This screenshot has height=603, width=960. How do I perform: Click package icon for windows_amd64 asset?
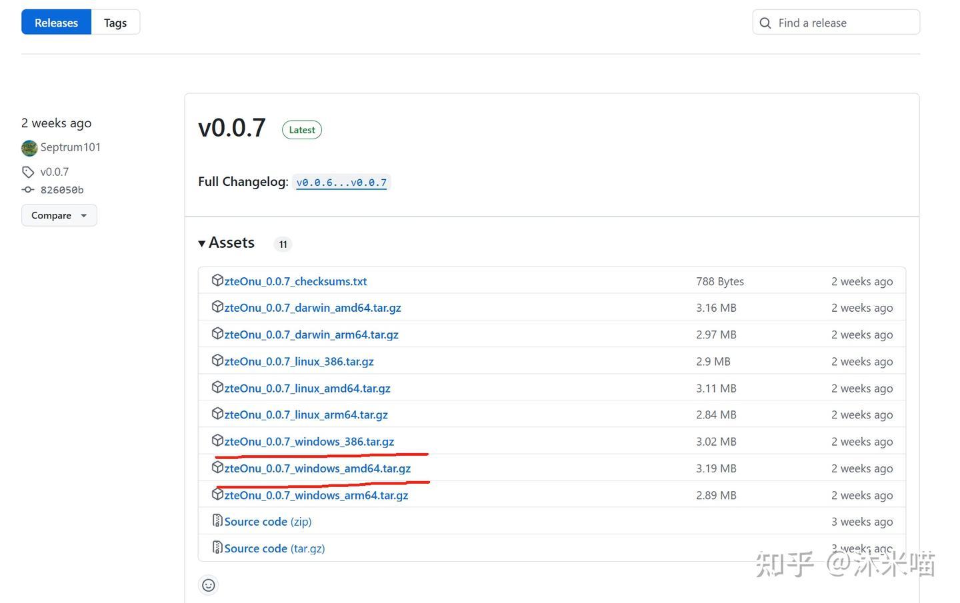click(x=217, y=468)
